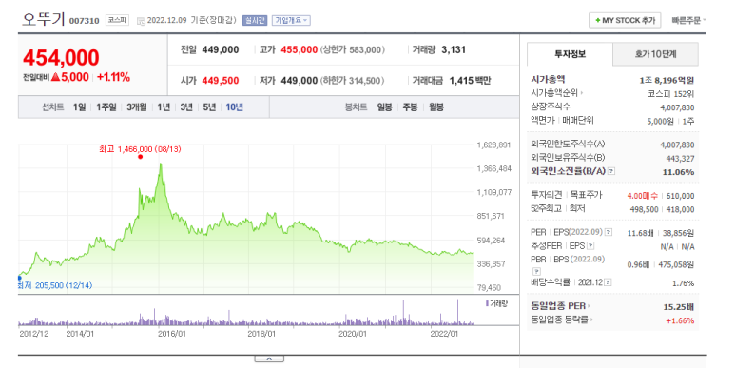Select the 3년 line chart period
Screen dimensions: 735x368
coord(186,107)
